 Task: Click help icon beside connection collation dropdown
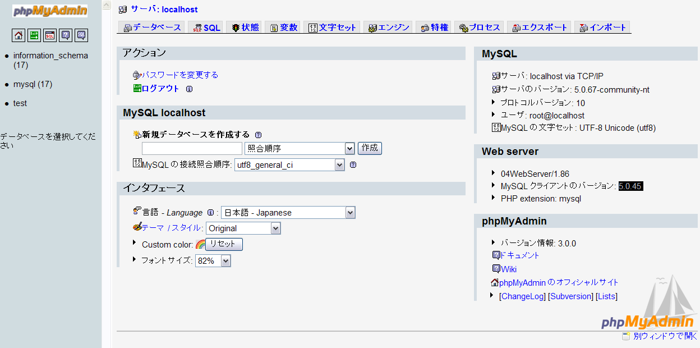pyautogui.click(x=353, y=165)
